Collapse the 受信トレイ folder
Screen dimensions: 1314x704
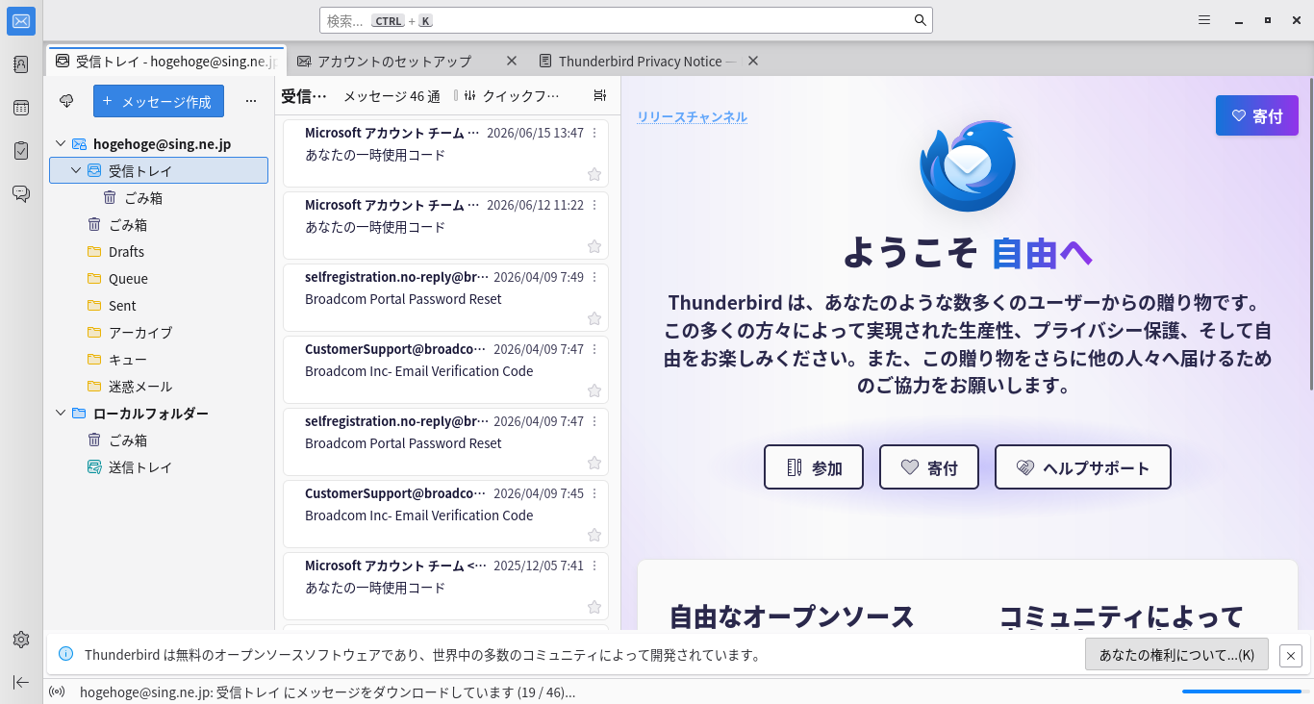coord(76,171)
